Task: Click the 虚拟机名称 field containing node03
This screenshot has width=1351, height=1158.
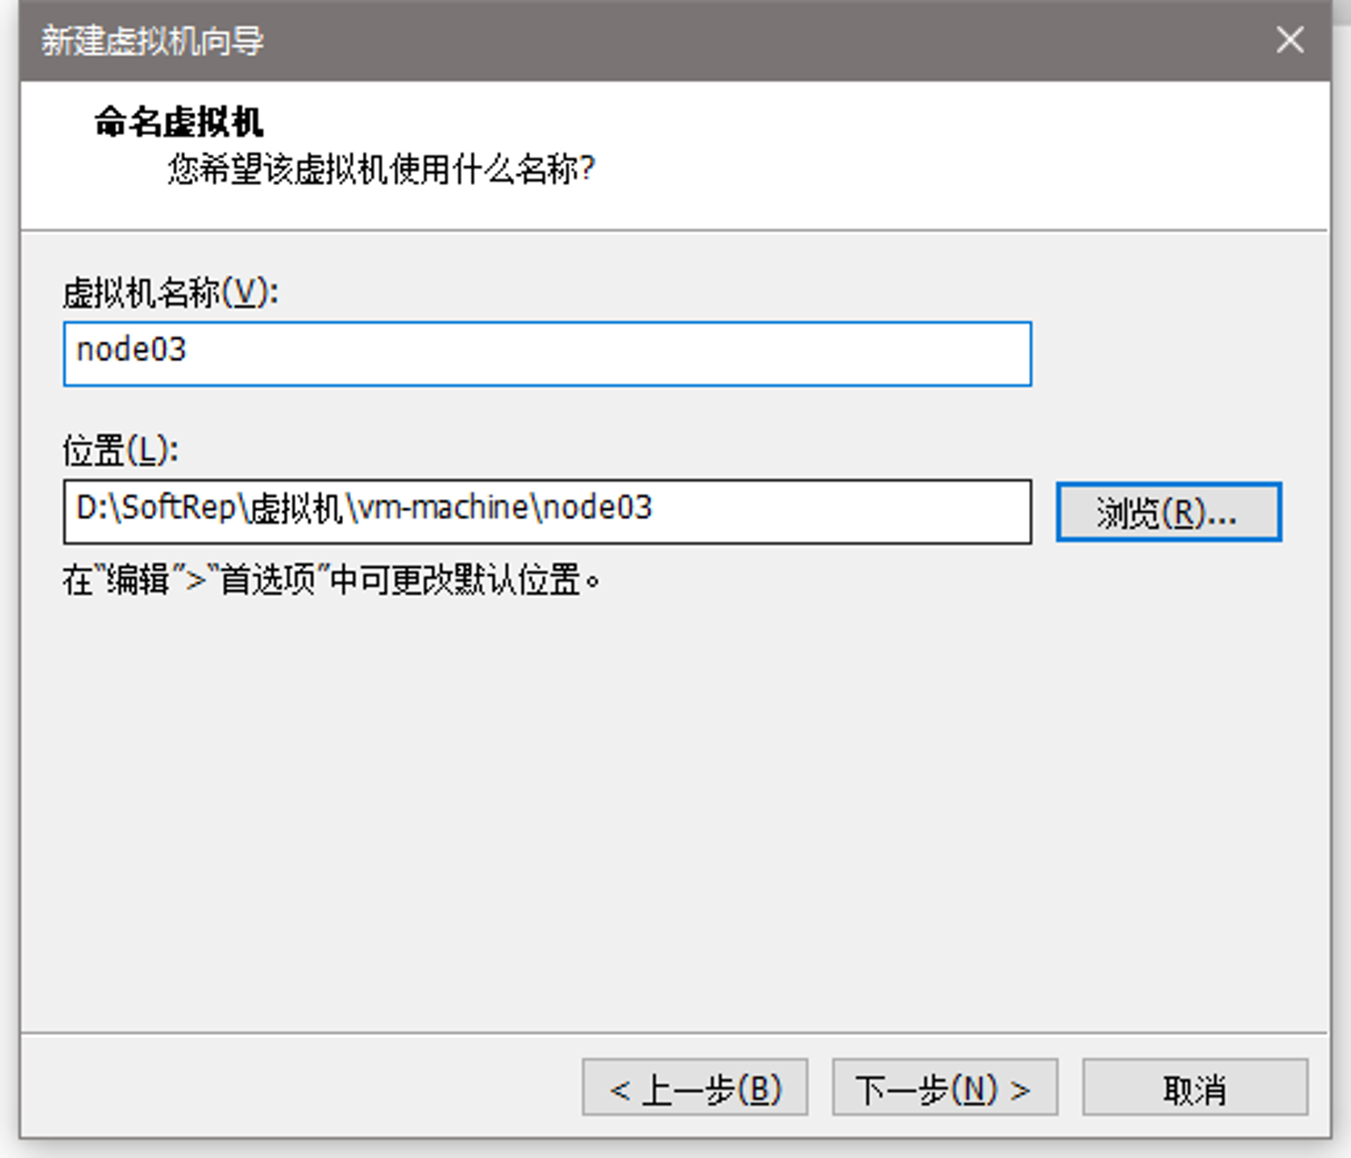Action: point(547,354)
